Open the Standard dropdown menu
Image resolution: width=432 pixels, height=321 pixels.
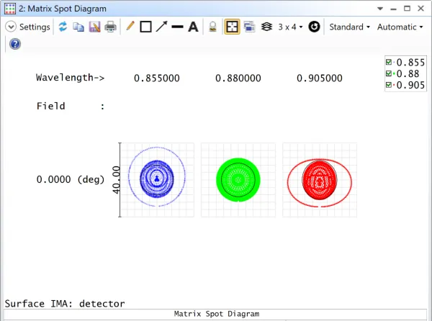coord(349,27)
